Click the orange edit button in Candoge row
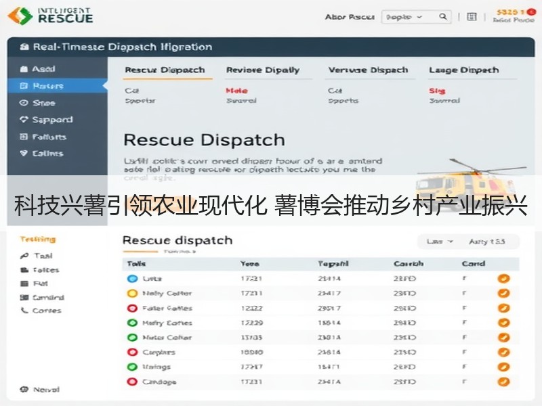The height and width of the screenshot is (406, 542). pyautogui.click(x=503, y=382)
